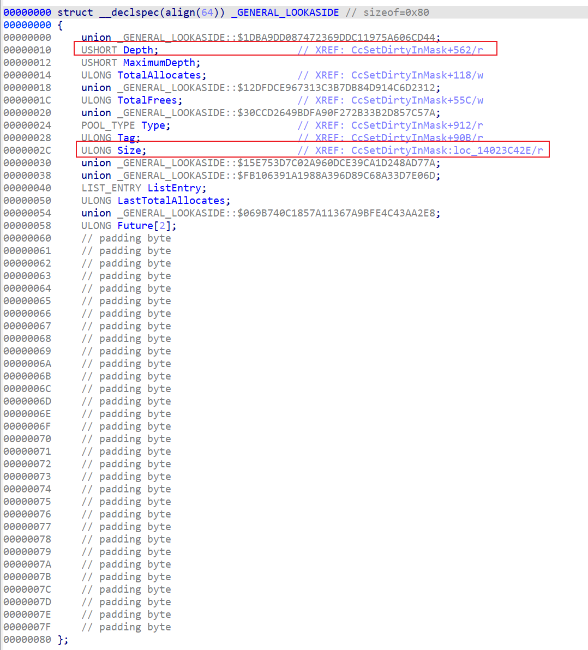The height and width of the screenshot is (650, 588).
Task: Click the LIST_ENTRY type name
Action: (x=111, y=188)
